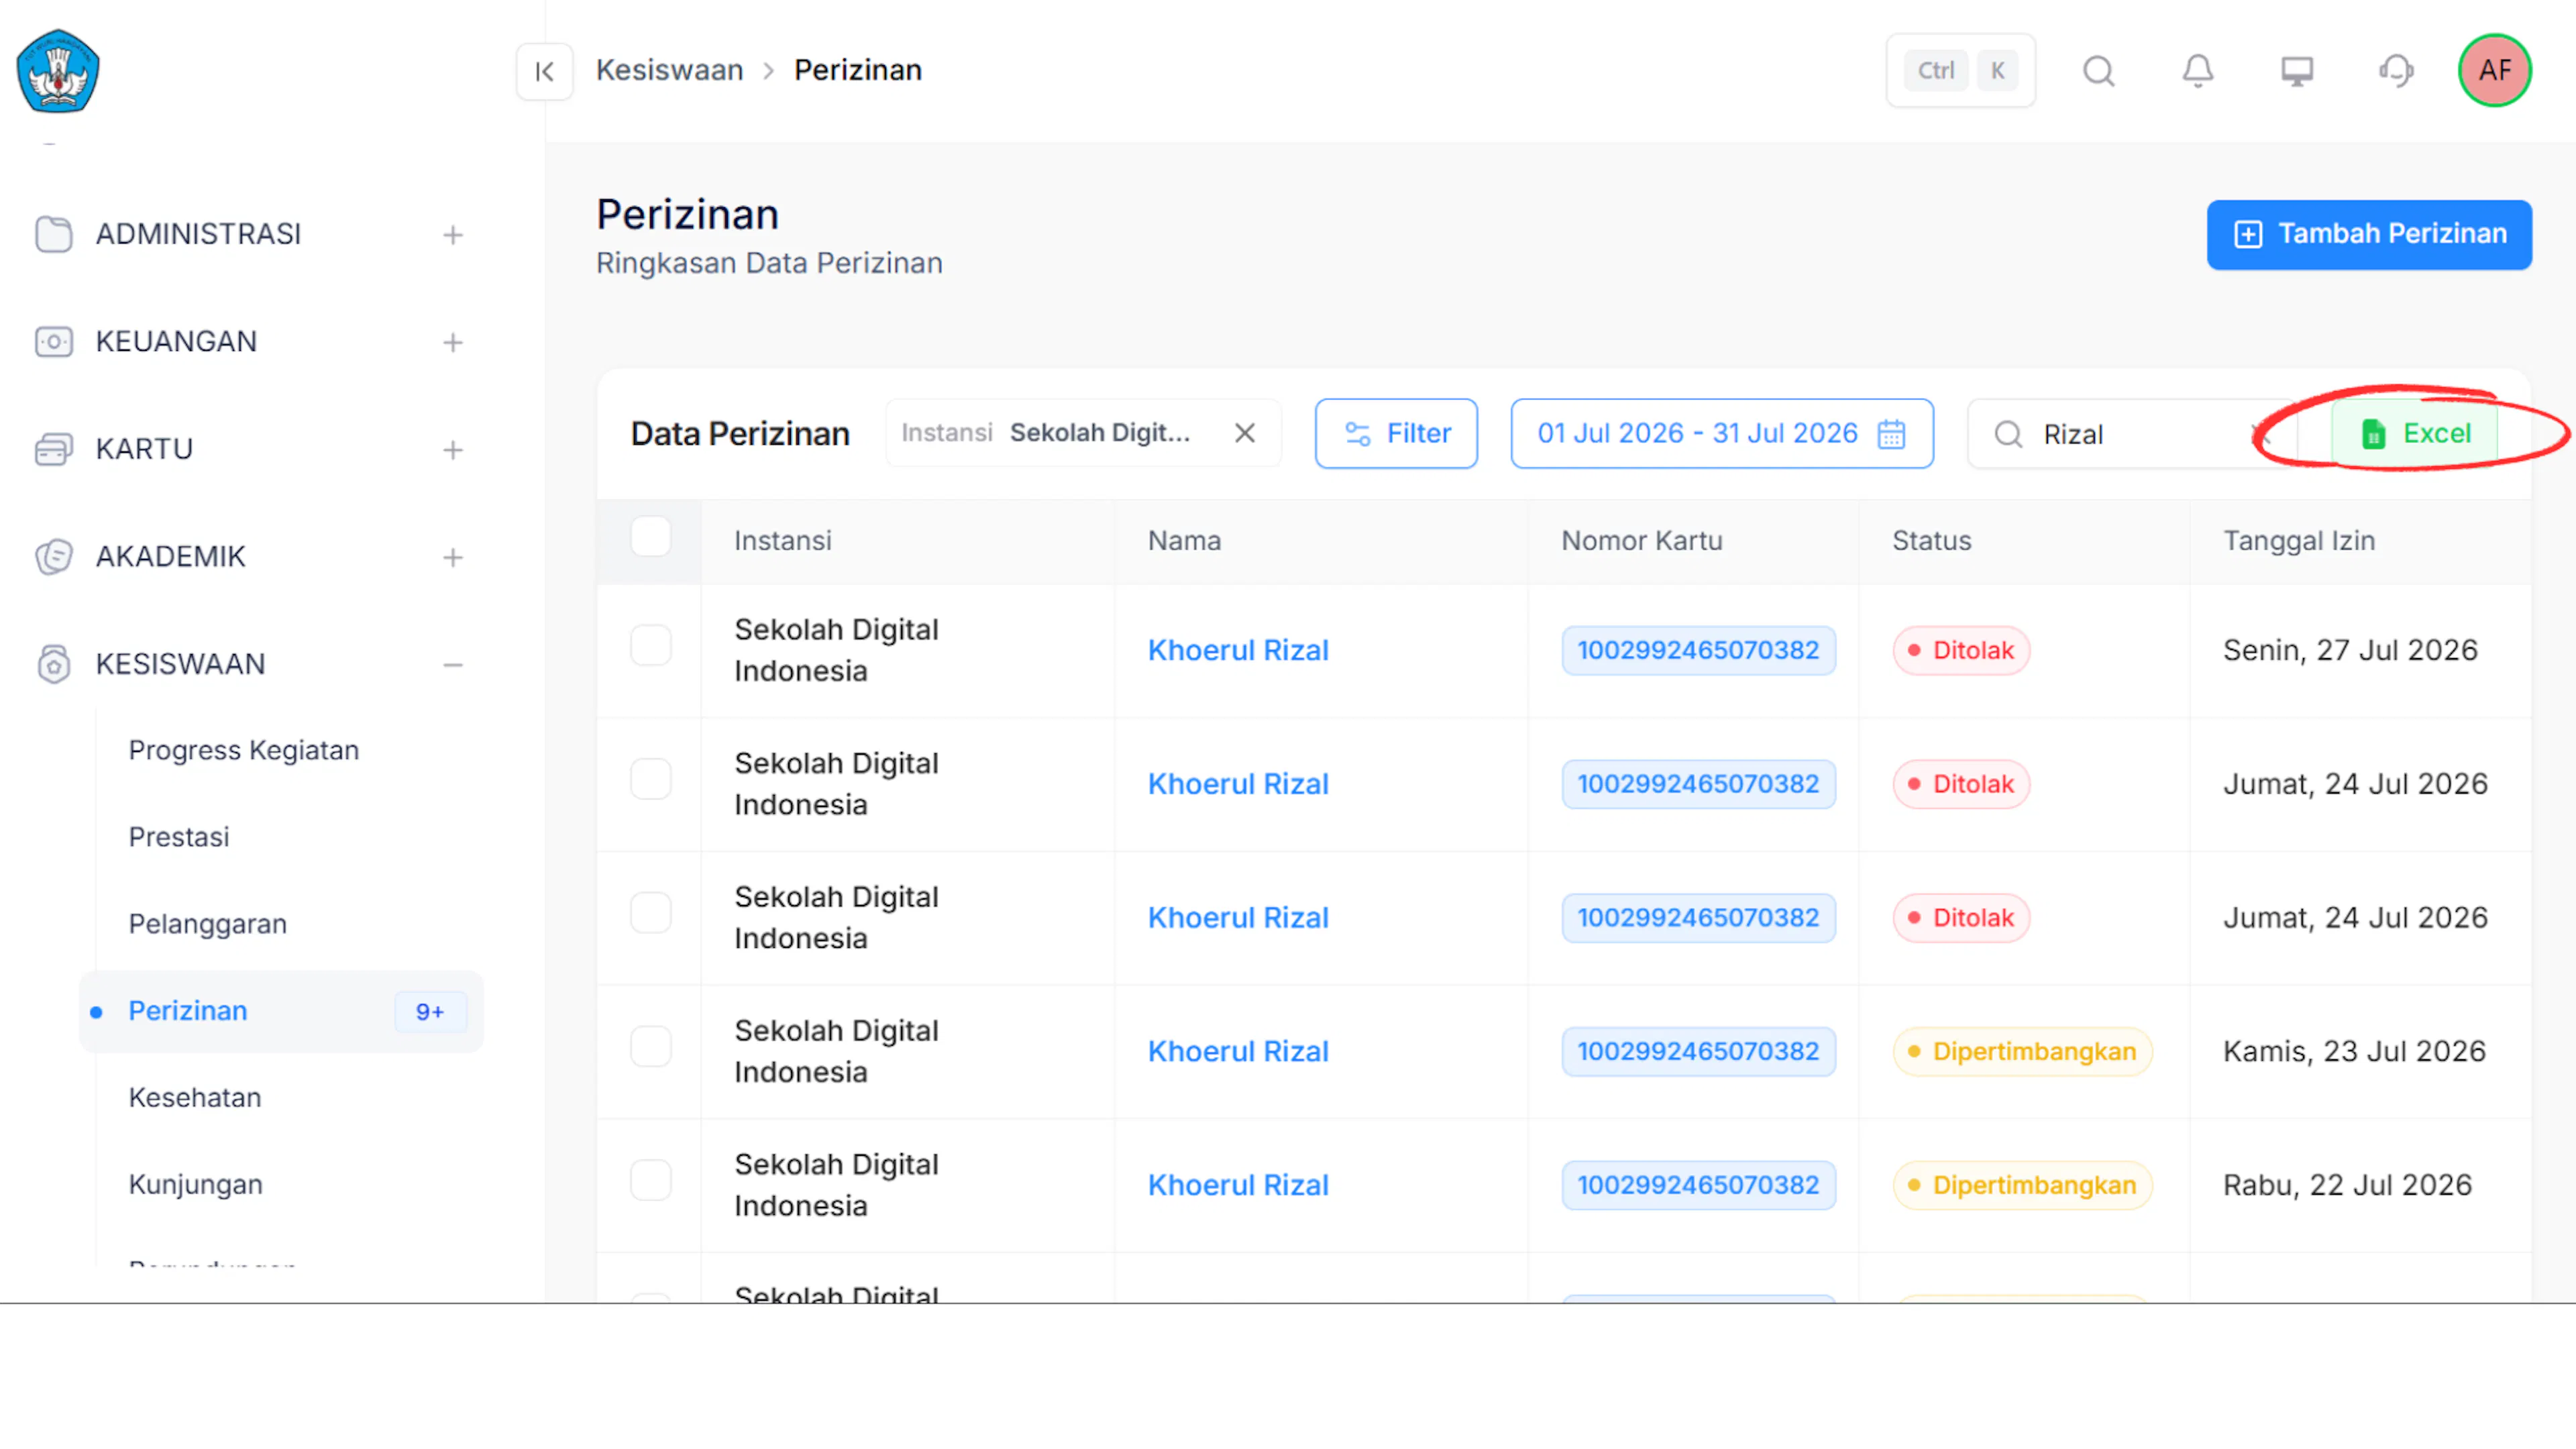Open Progress Kegiatan in the sidebar

pyautogui.click(x=244, y=750)
